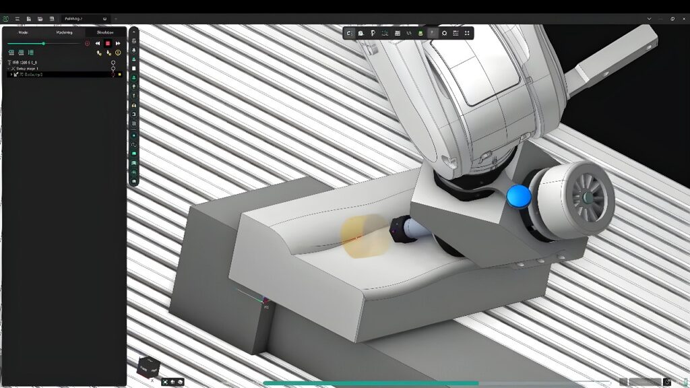Open the Model tab
690x388 pixels.
[23, 32]
